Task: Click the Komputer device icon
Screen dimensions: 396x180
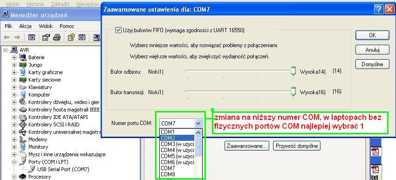Action: [23, 95]
